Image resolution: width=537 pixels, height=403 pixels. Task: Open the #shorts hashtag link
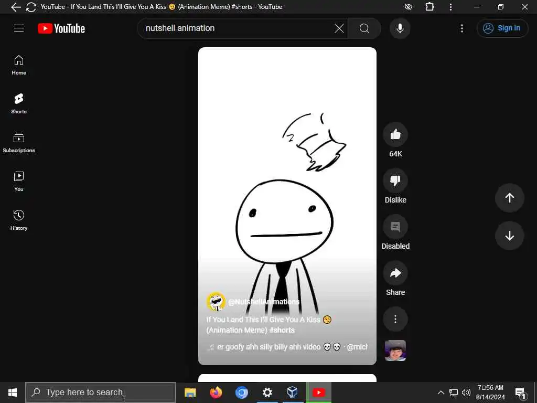coord(282,330)
